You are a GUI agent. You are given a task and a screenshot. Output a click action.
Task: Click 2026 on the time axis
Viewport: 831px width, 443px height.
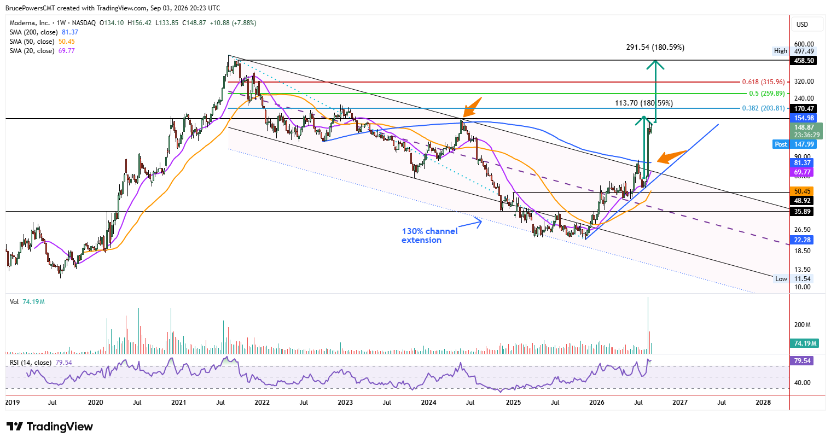[597, 403]
